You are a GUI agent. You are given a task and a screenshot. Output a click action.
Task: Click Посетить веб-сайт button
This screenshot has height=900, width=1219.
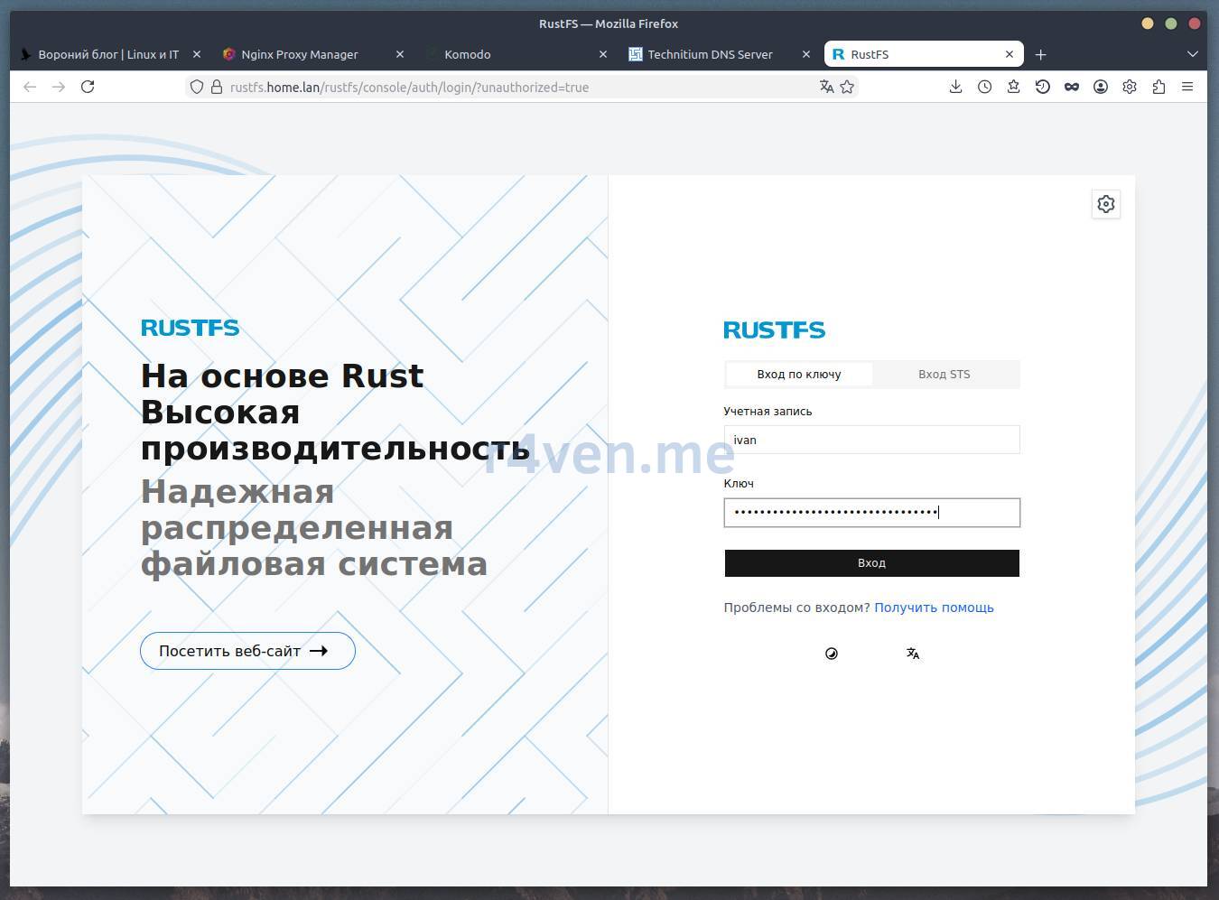pos(247,651)
